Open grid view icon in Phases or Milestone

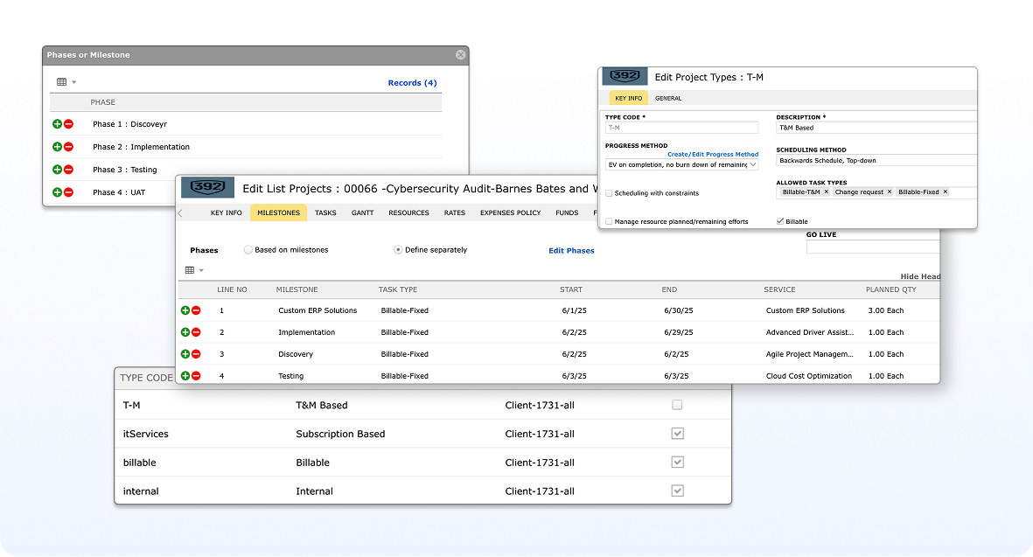pyautogui.click(x=61, y=82)
